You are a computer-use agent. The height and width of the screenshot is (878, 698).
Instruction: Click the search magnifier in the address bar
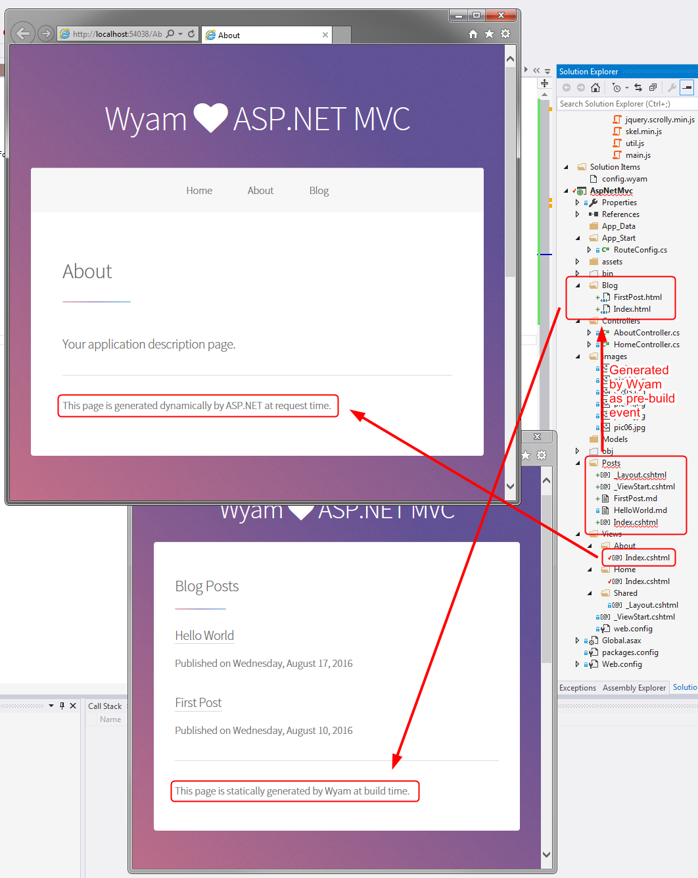[170, 34]
